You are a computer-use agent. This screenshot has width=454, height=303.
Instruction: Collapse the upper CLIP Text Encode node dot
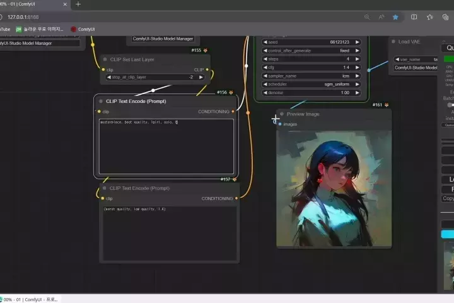point(101,101)
